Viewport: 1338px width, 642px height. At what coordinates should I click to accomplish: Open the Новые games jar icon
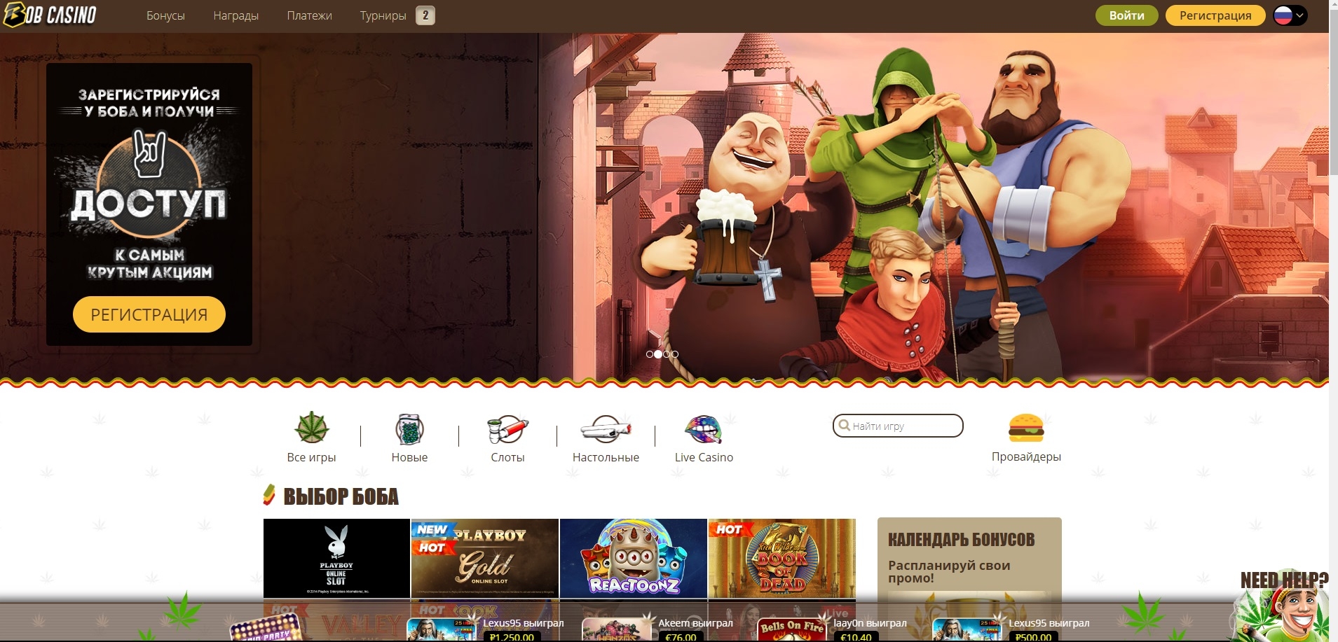[409, 428]
